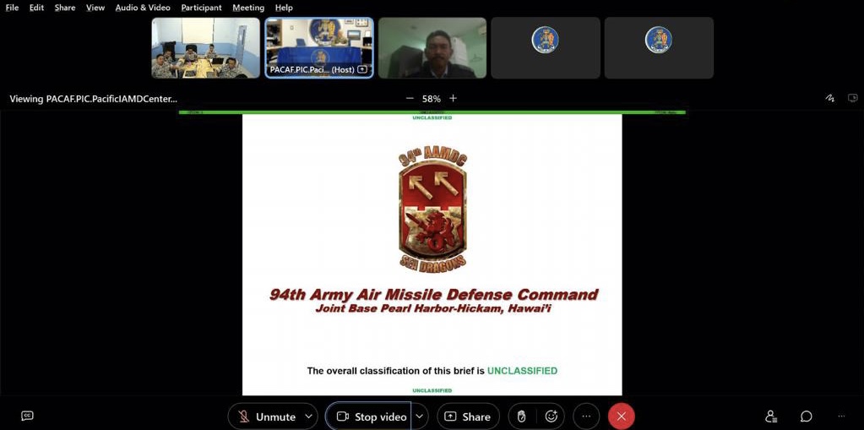This screenshot has height=430, width=864.
Task: Click the screen layout icon at top right
Action: 852,98
